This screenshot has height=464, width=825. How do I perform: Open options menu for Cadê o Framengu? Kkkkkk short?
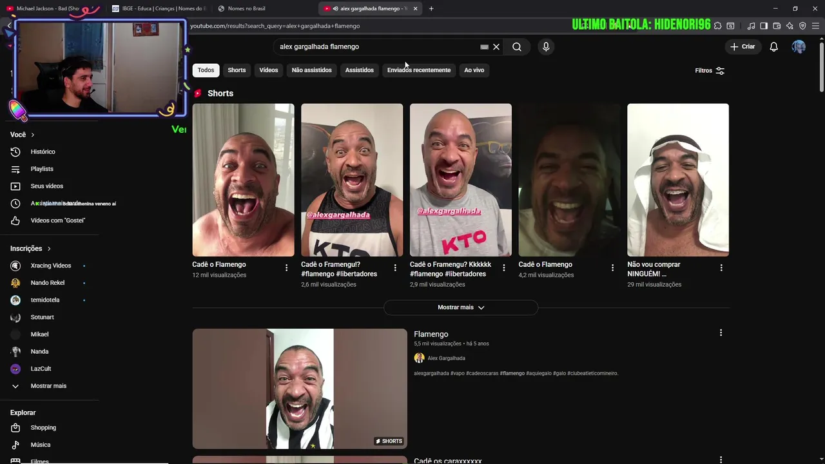tap(504, 267)
